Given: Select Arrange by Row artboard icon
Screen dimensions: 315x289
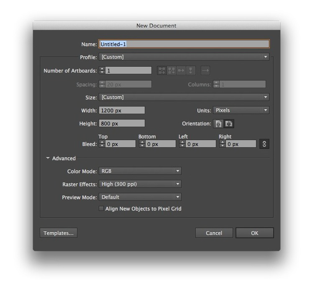Looking at the screenshot, I should pyautogui.click(x=181, y=71).
